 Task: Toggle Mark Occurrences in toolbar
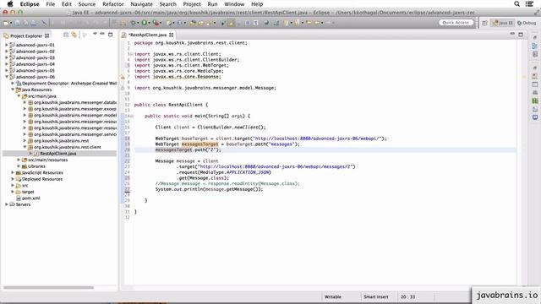tap(231, 23)
